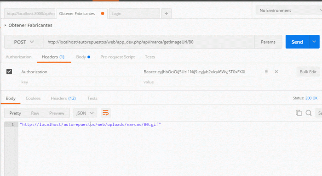Delete the Authorization header with X icon
Viewport: 322px width, 176px height.
point(276,71)
